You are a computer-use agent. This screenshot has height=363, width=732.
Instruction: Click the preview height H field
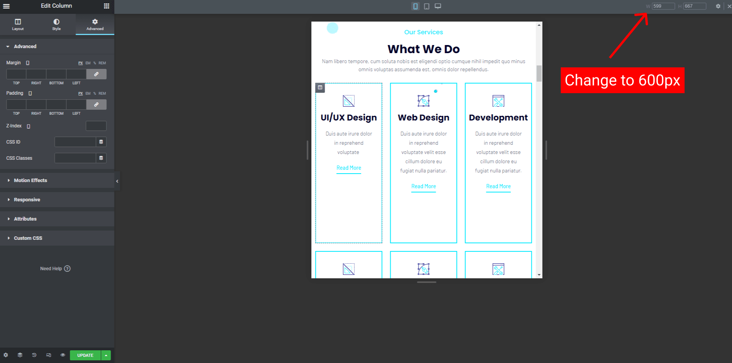[695, 6]
